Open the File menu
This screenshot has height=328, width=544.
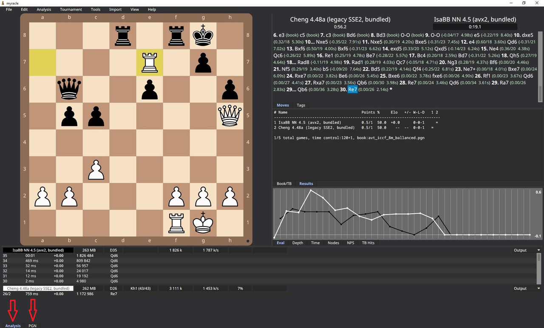9,9
